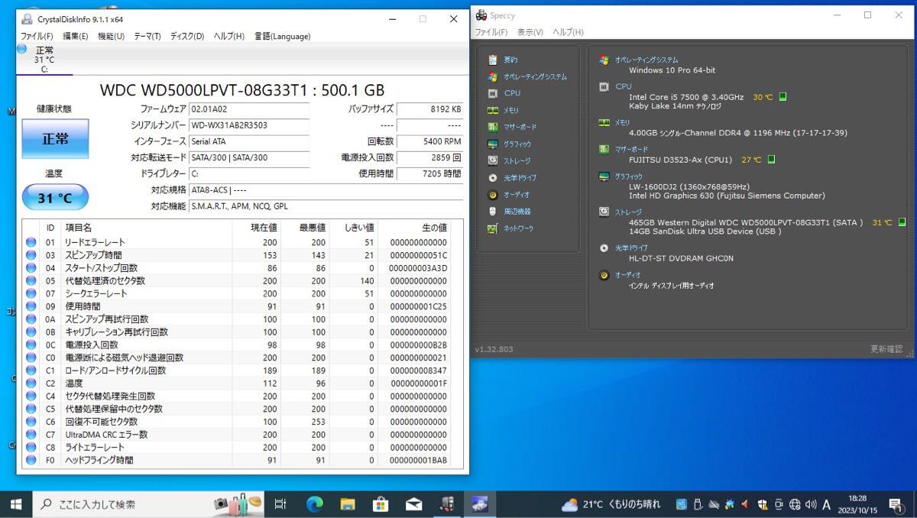Screen dimensions: 917x518
Task: Open ディスク(D) menu in CrystalDiskInfo
Action: pos(186,36)
